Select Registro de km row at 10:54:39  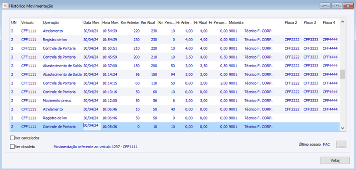[175, 40]
